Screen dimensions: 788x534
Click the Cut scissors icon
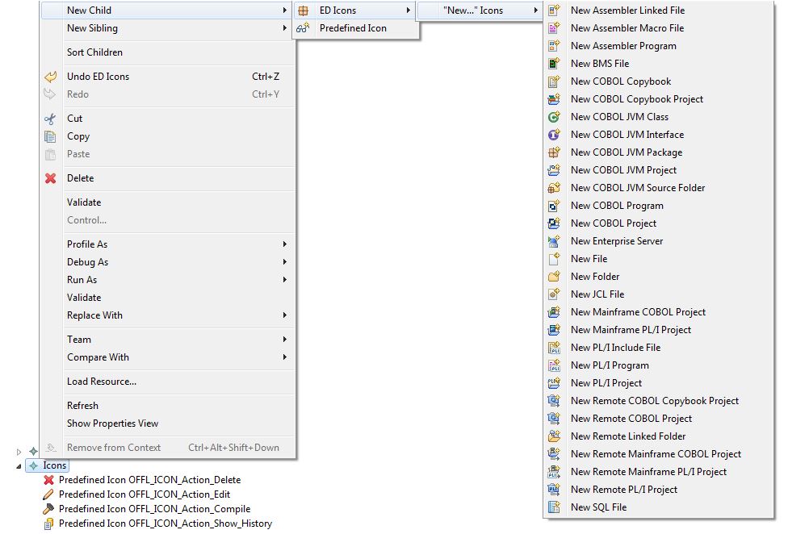click(50, 119)
